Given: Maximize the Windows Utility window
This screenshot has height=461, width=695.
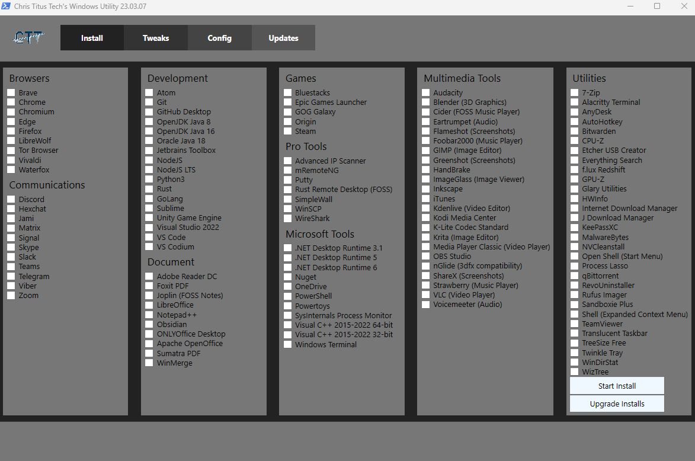Looking at the screenshot, I should pyautogui.click(x=657, y=6).
